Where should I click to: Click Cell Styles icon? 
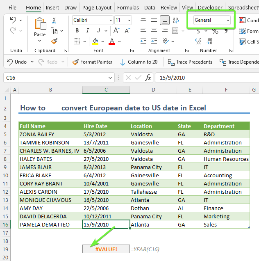(242, 41)
